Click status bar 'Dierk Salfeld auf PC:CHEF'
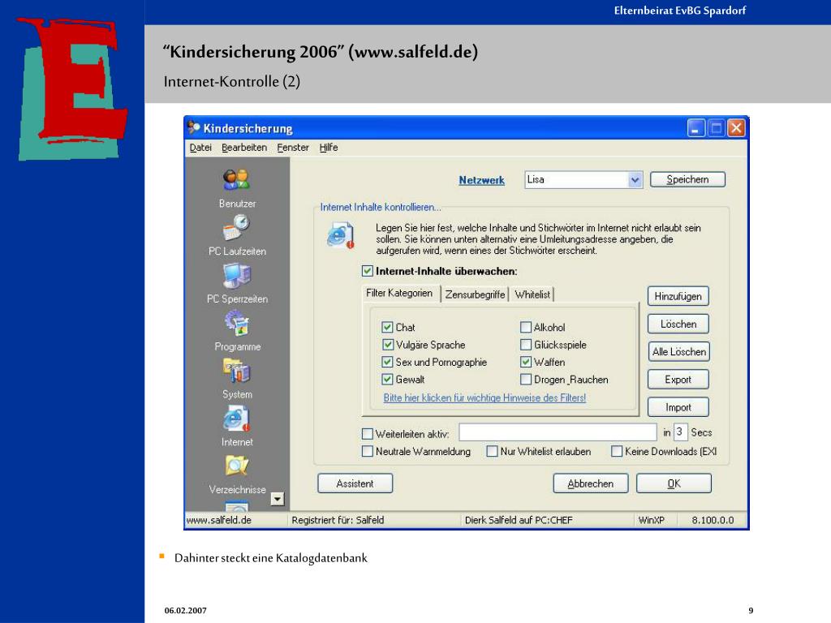831x623 pixels. 519,520
